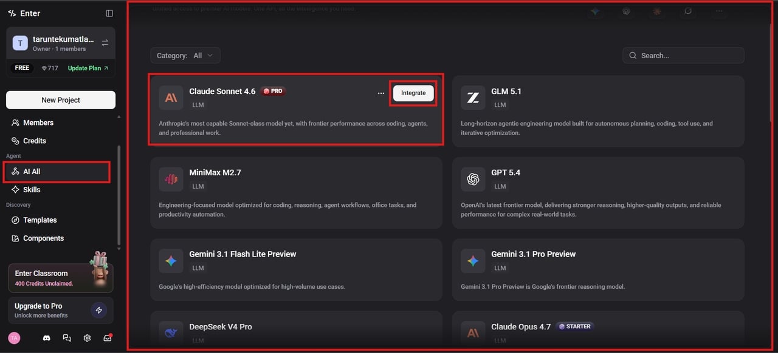Click the "OpenAI's latest frontier model" description
Viewport: 778px width, 353px height.
tap(591, 209)
